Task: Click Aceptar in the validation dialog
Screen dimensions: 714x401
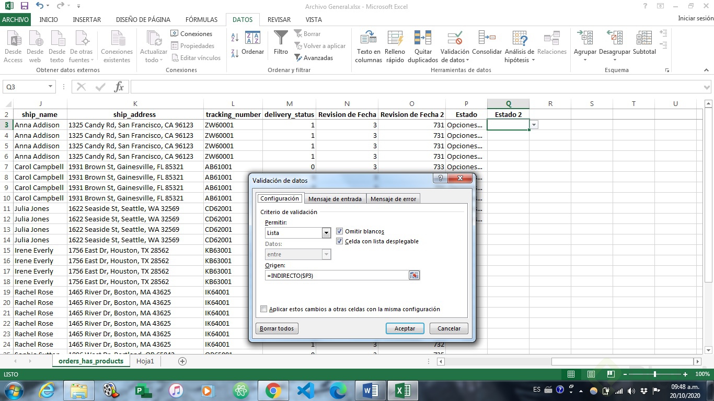Action: (x=405, y=328)
